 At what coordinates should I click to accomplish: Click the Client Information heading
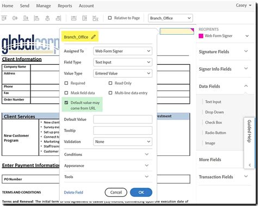pos(22,59)
